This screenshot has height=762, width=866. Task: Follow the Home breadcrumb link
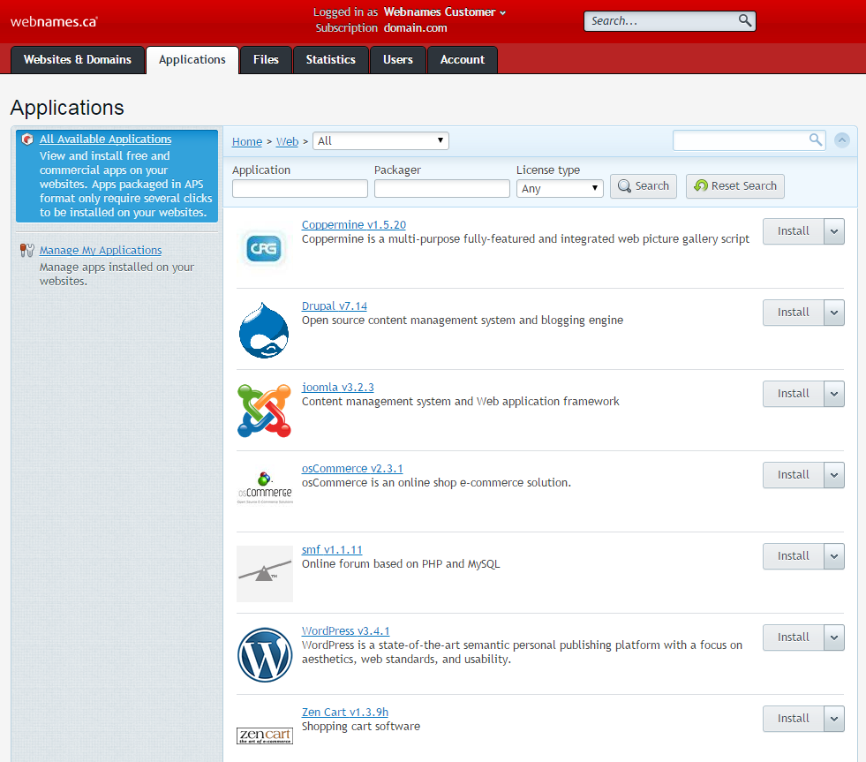[247, 141]
